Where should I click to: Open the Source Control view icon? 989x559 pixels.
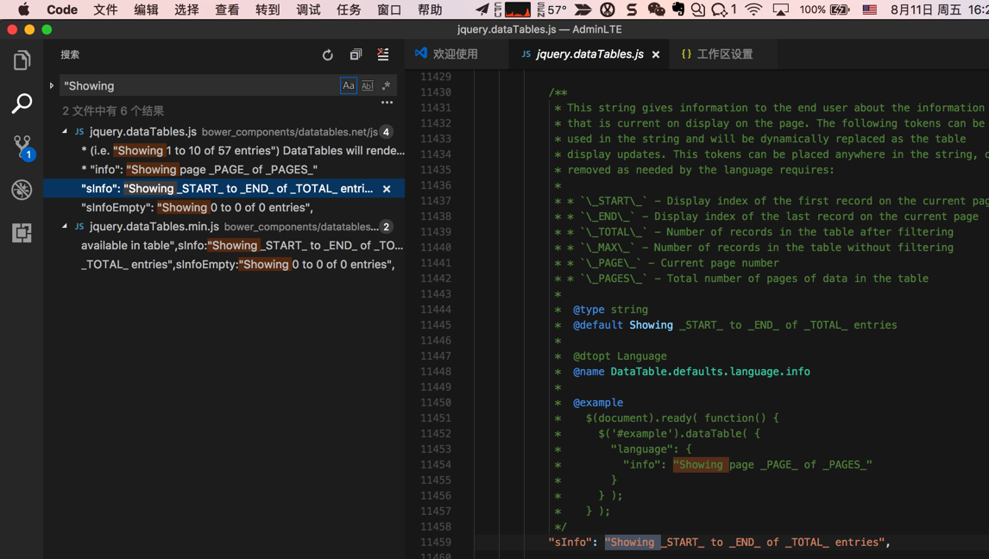[x=22, y=146]
